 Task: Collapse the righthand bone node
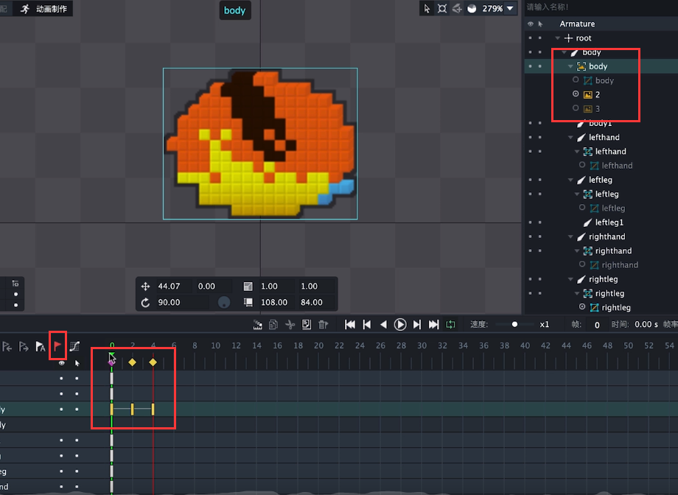570,237
